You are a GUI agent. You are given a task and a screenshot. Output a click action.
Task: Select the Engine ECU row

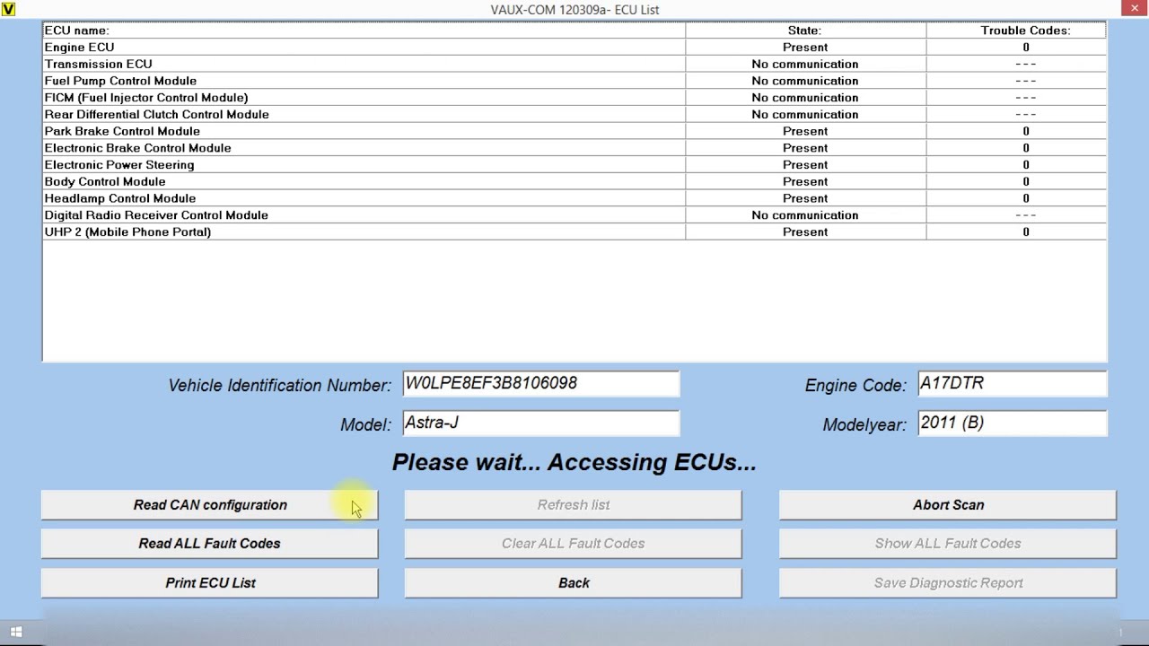click(574, 48)
